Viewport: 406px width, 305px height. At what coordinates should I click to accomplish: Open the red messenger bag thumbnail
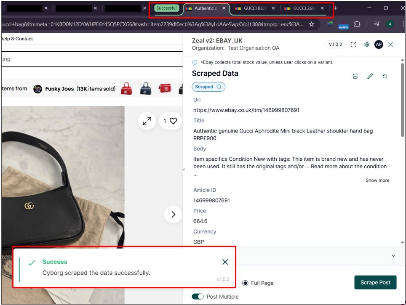pyautogui.click(x=165, y=88)
